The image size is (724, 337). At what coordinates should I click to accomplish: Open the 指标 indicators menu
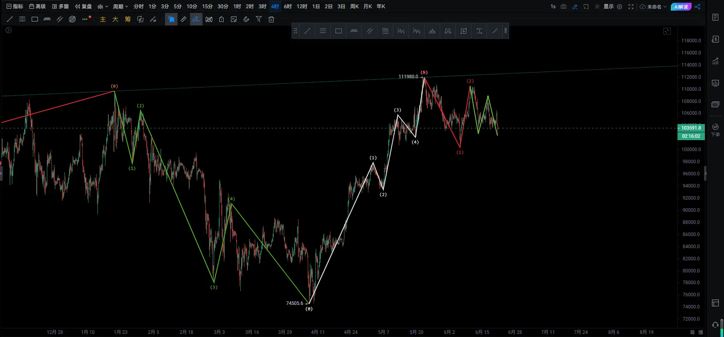point(15,6)
